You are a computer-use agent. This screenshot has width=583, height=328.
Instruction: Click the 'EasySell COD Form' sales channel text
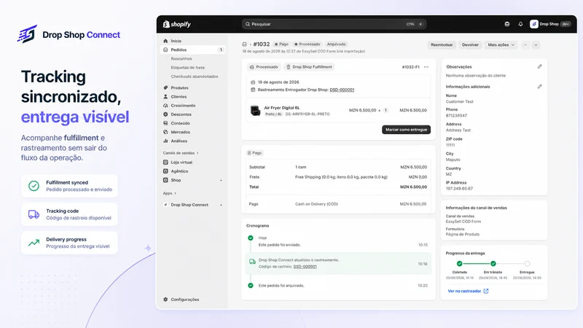(463, 222)
